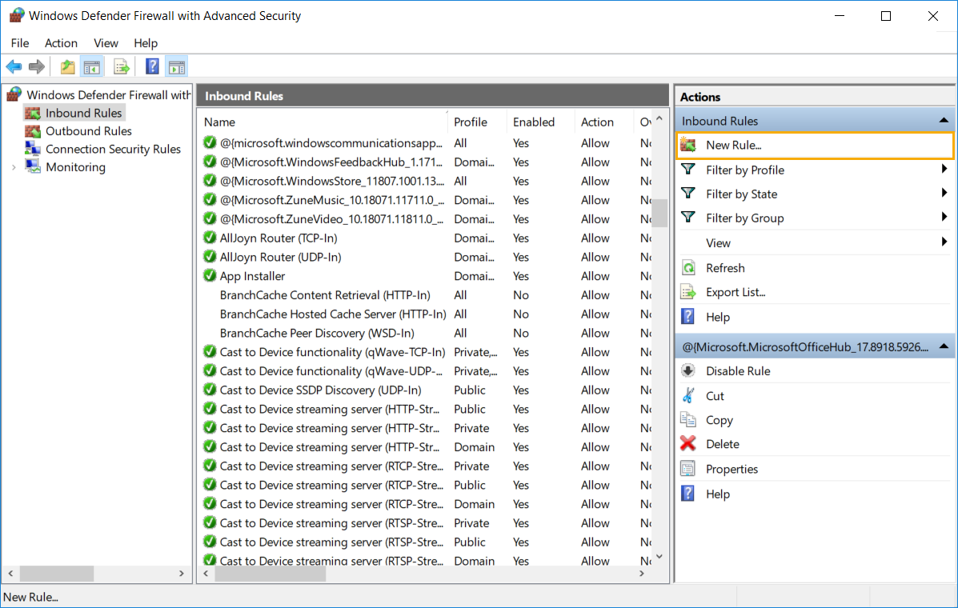Click green check of AllJoyn Router (TCP-In)
Viewport: 958px width, 608px height.
[x=210, y=238]
